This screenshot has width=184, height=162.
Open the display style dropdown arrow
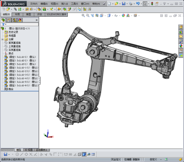coord(112,16)
